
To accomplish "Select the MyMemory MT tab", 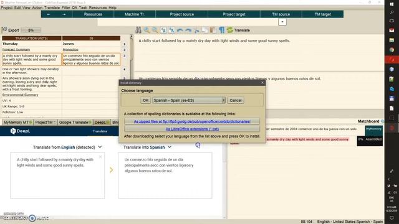I will [x=17, y=122].
